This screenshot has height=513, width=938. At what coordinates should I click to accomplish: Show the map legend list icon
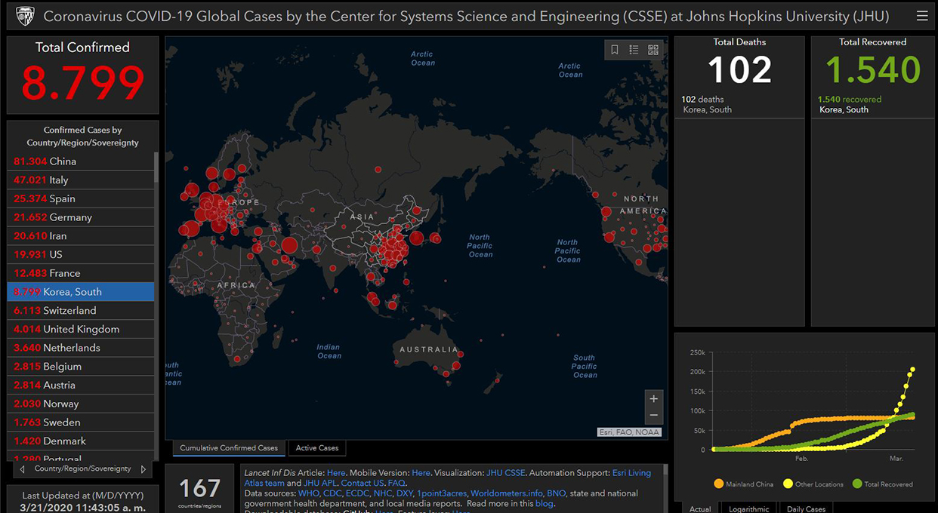tap(634, 50)
